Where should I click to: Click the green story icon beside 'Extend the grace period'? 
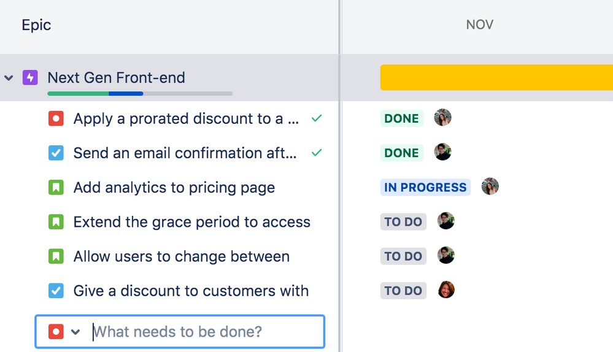(56, 222)
